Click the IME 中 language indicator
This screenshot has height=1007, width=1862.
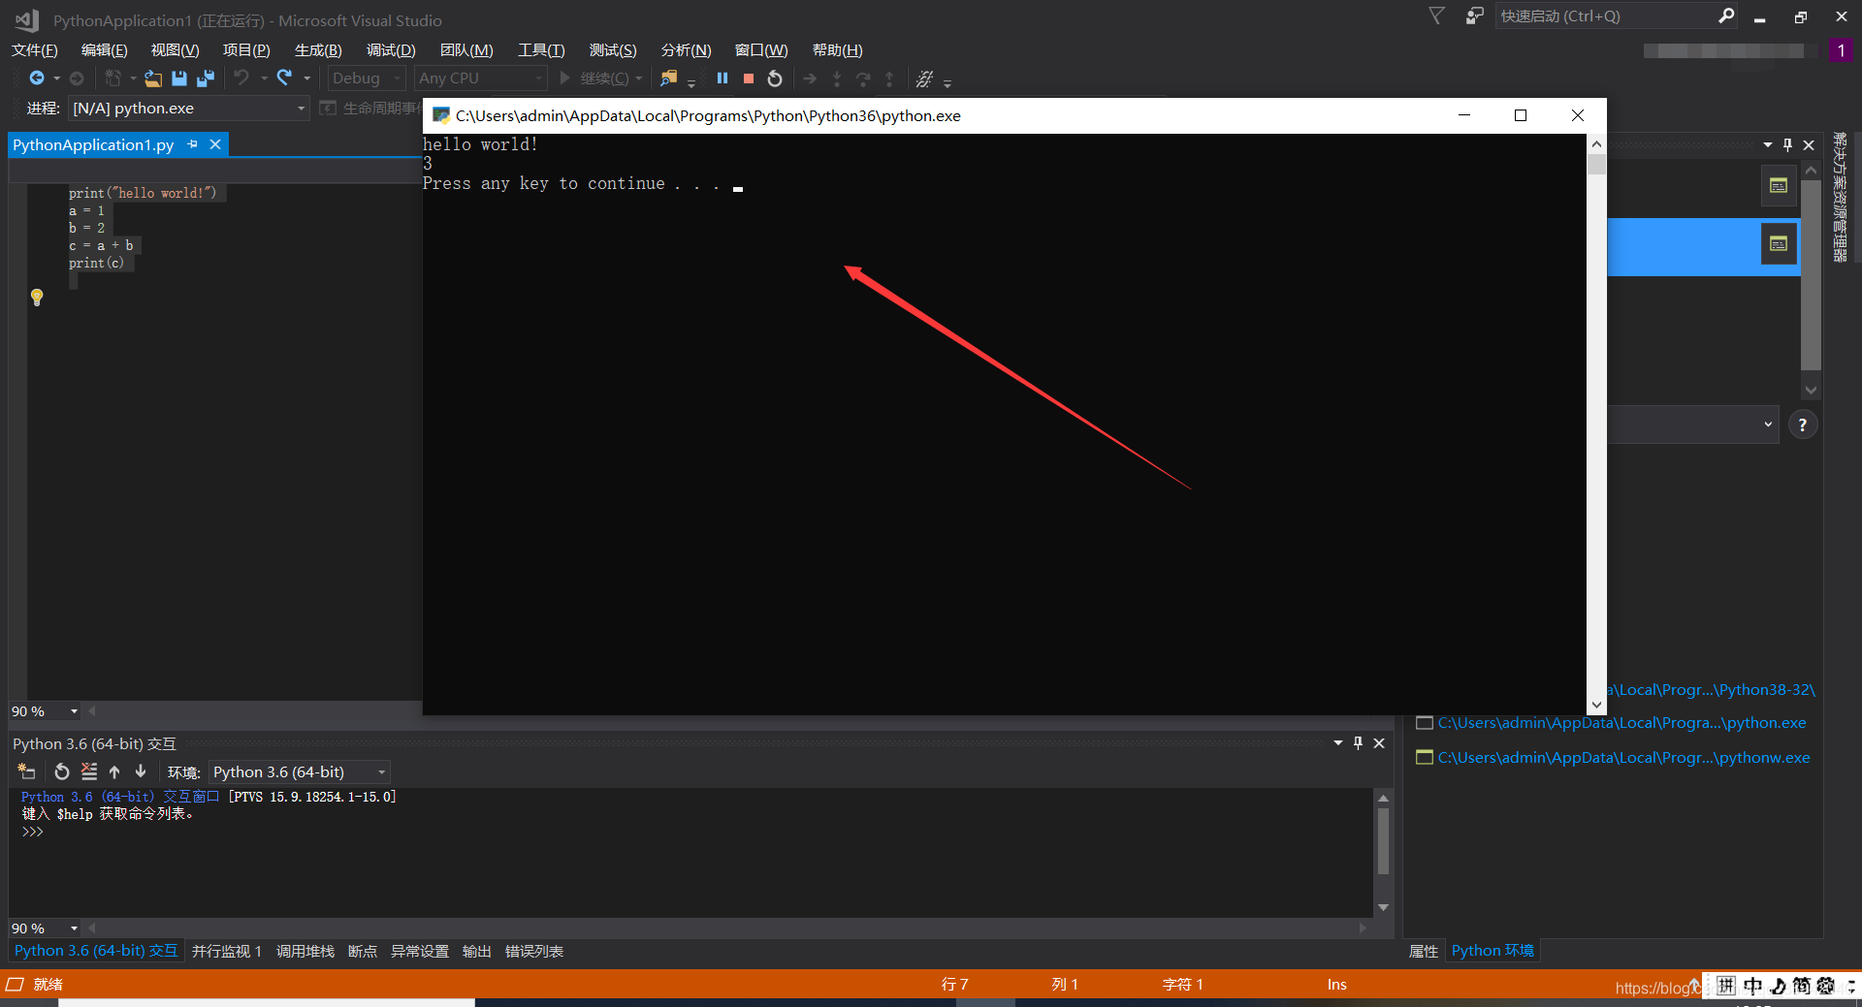tap(1752, 986)
